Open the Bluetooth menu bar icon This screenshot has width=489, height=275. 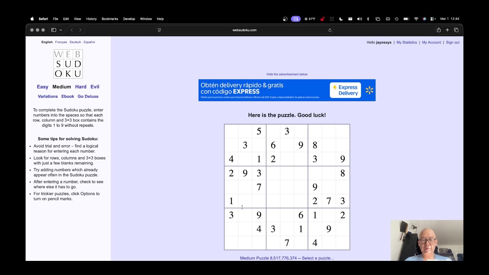tap(368, 19)
